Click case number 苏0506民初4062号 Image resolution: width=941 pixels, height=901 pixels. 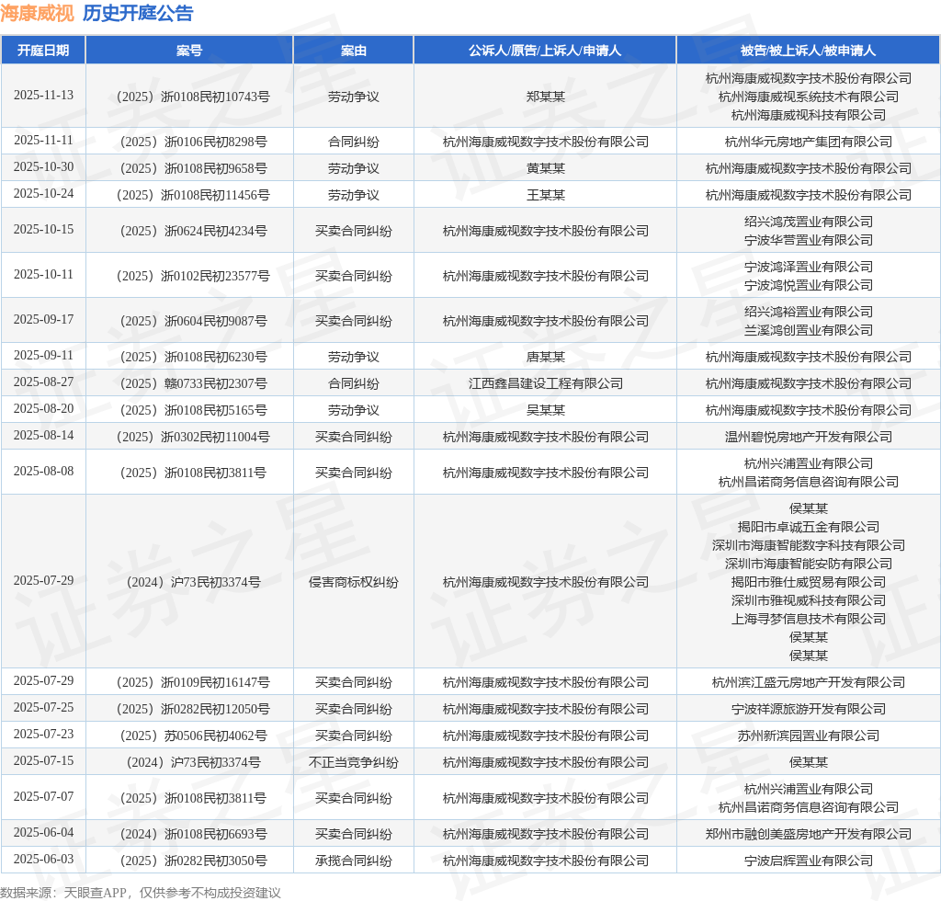click(193, 736)
